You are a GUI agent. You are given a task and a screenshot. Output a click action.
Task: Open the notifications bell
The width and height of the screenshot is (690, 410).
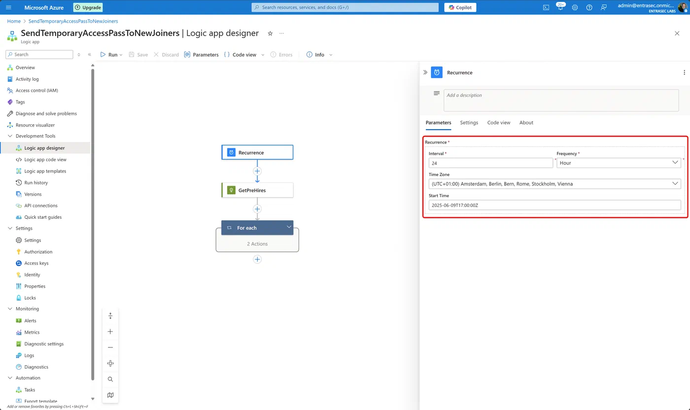(x=560, y=7)
